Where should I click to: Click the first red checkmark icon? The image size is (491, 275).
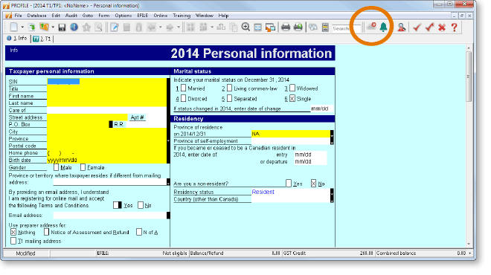coord(417,27)
